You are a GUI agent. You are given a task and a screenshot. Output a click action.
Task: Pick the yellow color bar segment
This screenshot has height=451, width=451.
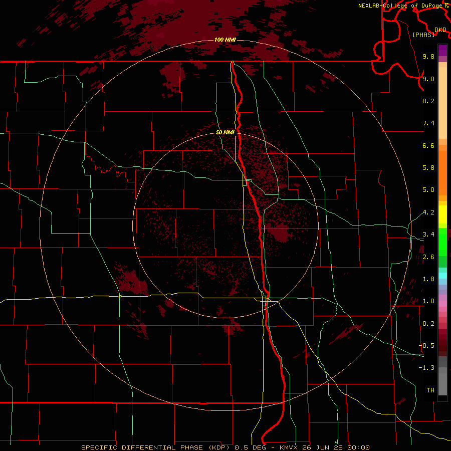pos(442,214)
